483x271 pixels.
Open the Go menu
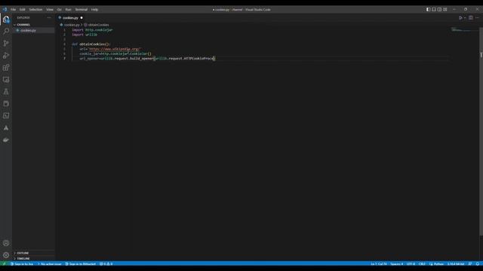pyautogui.click(x=59, y=10)
